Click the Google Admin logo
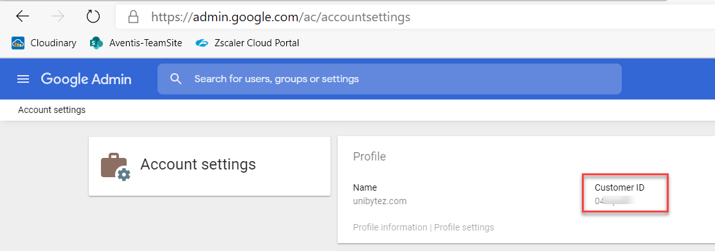The width and height of the screenshot is (715, 251). pyautogui.click(x=86, y=79)
